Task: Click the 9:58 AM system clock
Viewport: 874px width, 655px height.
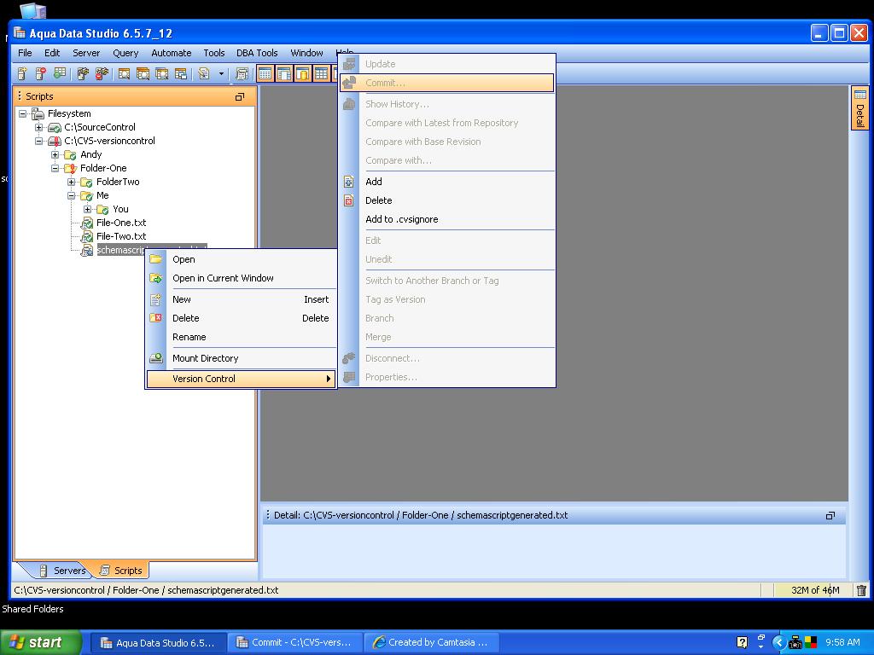Action: tap(842, 642)
